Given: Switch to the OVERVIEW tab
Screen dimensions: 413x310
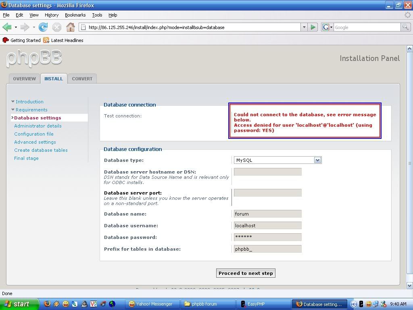Looking at the screenshot, I should pyautogui.click(x=24, y=79).
